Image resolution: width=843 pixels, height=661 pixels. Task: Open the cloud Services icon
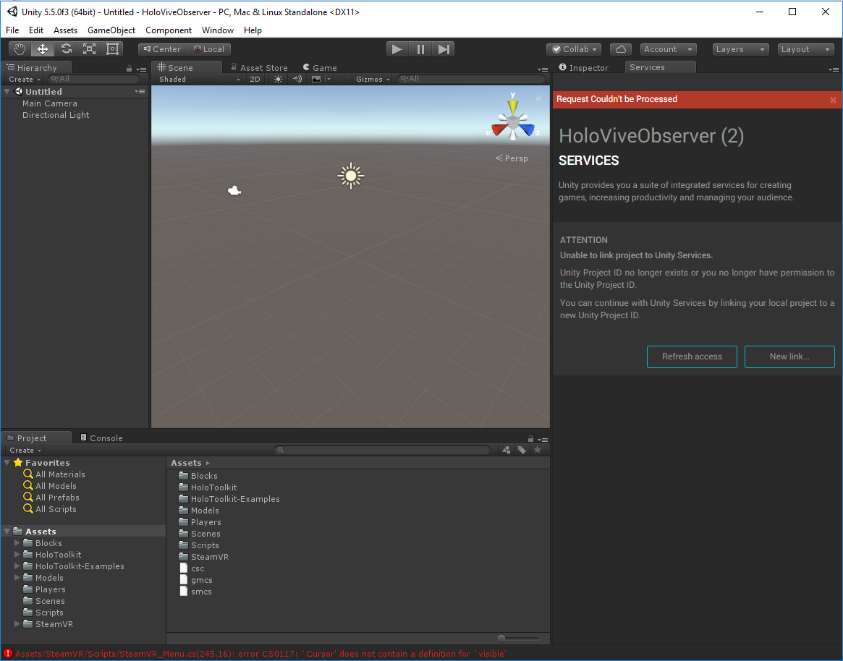click(x=620, y=49)
